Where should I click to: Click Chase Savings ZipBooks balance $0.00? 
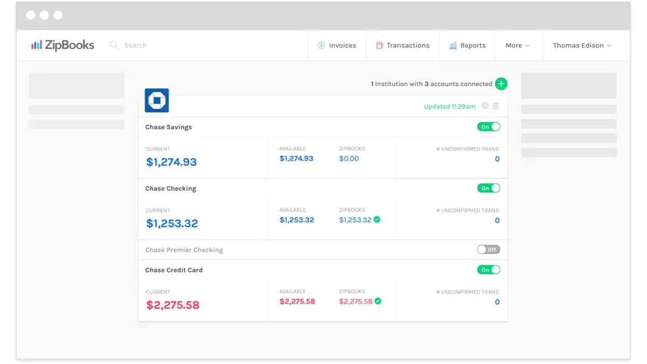tap(349, 159)
